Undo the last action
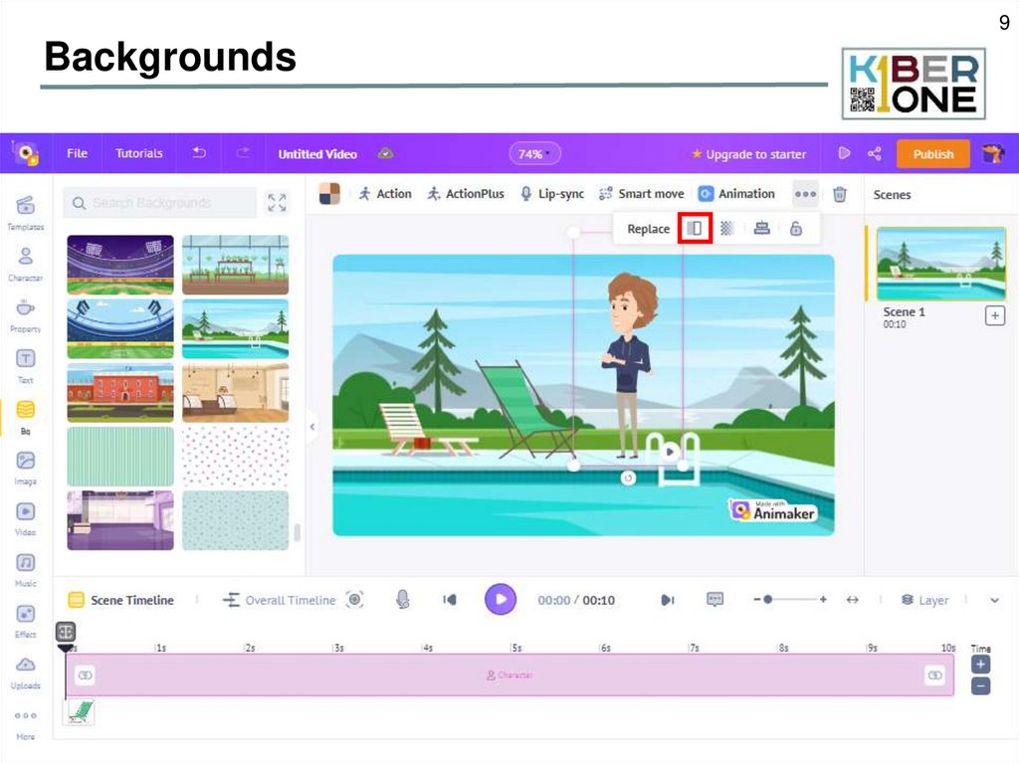Screen dimensions: 1019x763 [x=199, y=153]
